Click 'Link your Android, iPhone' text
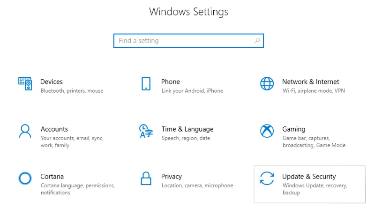 tap(192, 91)
